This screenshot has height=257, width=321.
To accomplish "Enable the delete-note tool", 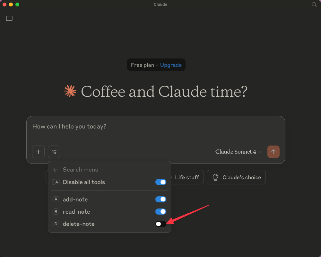I will [161, 224].
